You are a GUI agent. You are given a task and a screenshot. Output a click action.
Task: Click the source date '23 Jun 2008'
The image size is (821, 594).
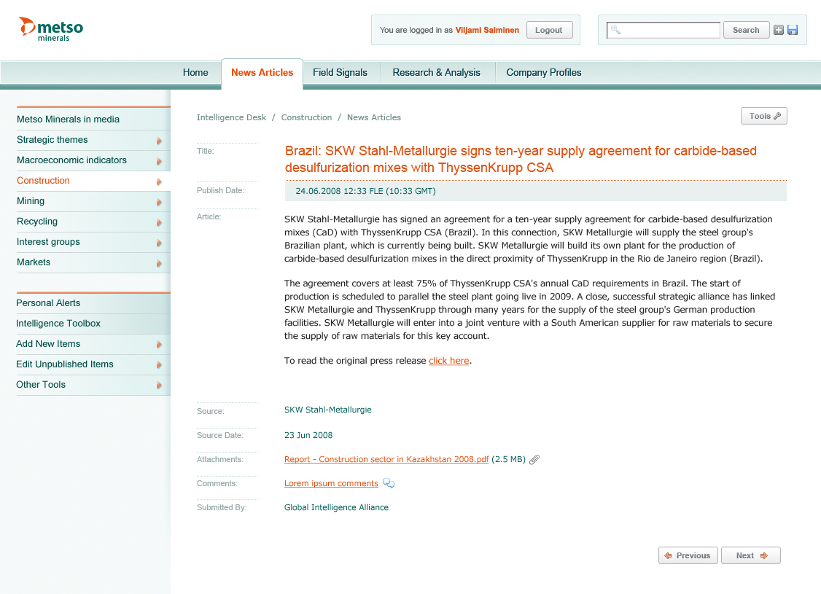(308, 435)
